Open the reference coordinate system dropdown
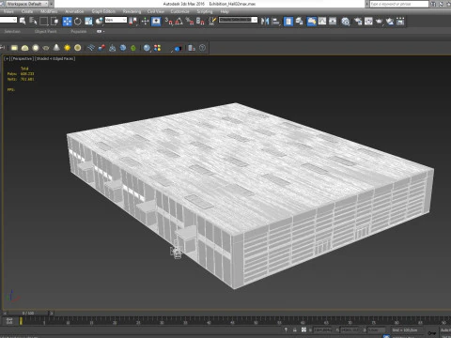Image resolution: width=451 pixels, height=338 pixels. (x=116, y=20)
